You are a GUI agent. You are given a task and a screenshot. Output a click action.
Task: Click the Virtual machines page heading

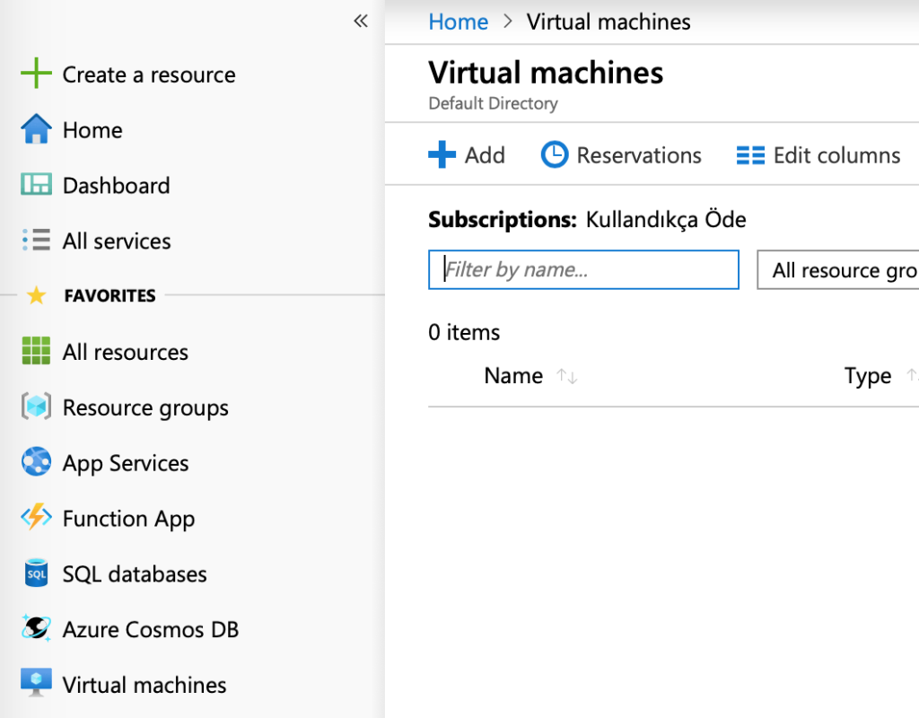546,73
